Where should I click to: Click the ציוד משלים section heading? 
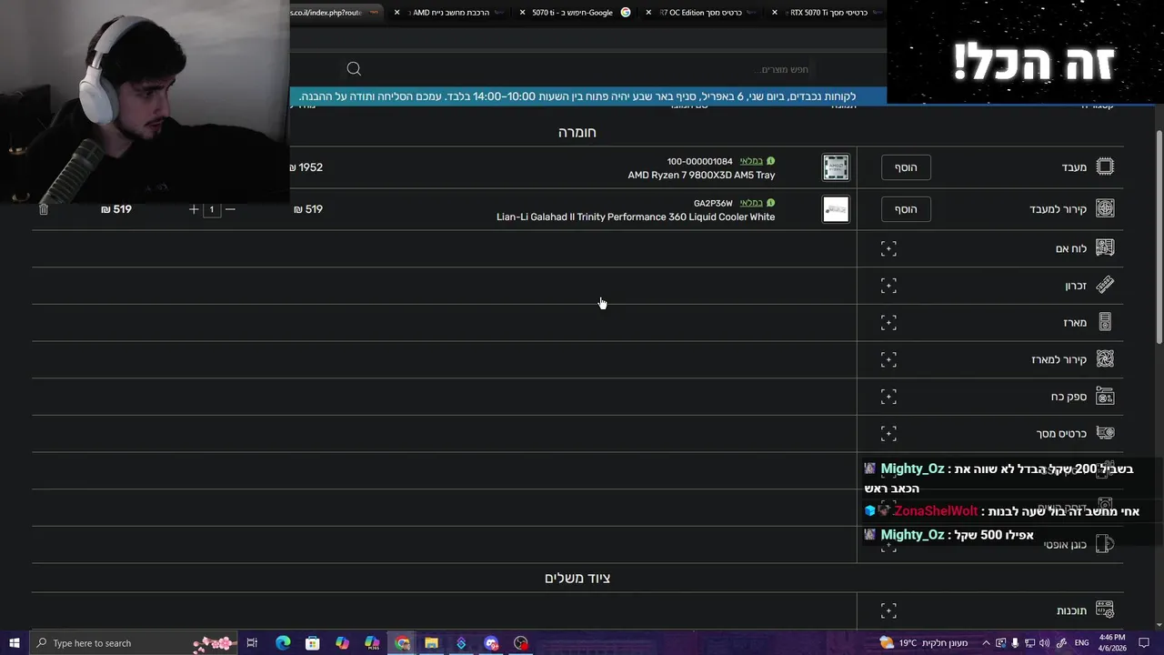[x=577, y=578]
